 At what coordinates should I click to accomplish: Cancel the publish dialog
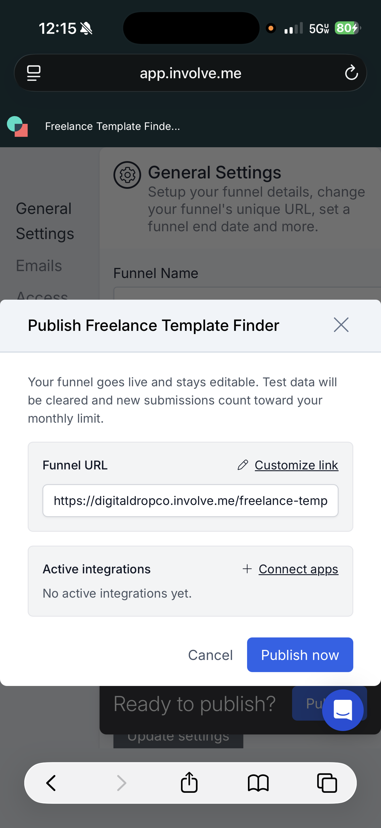[210, 655]
